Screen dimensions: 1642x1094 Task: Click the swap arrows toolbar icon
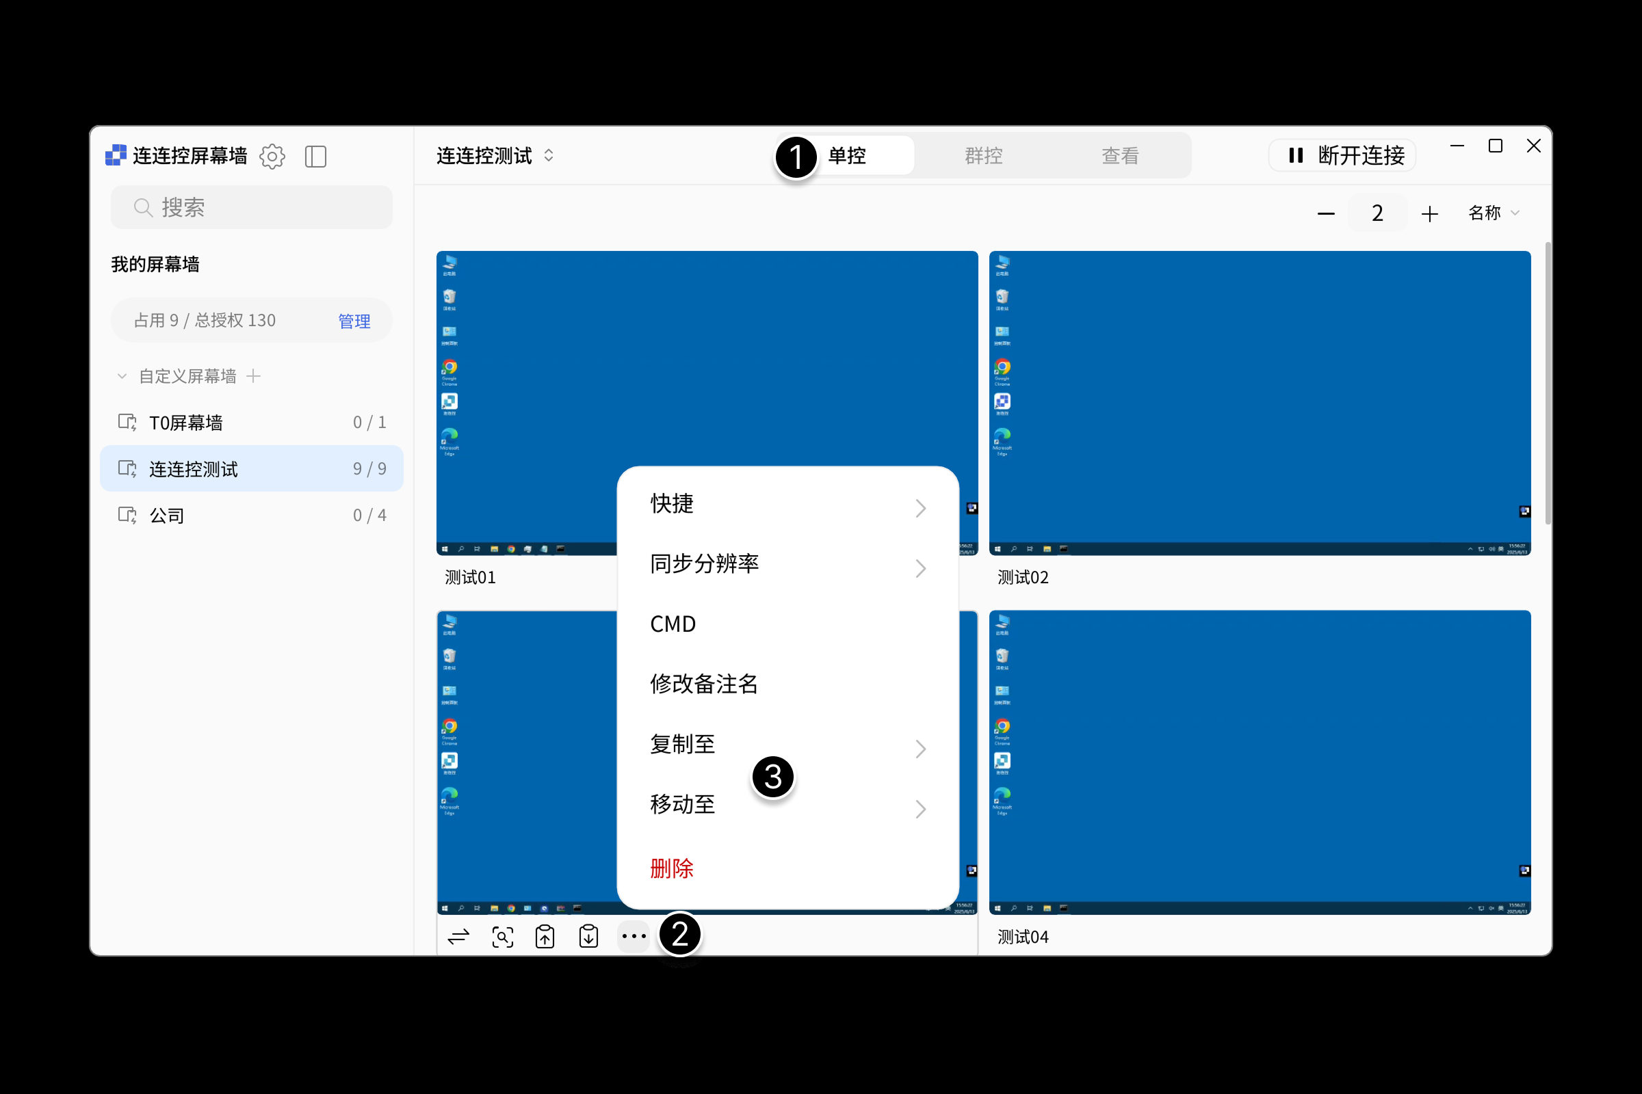pyautogui.click(x=458, y=936)
